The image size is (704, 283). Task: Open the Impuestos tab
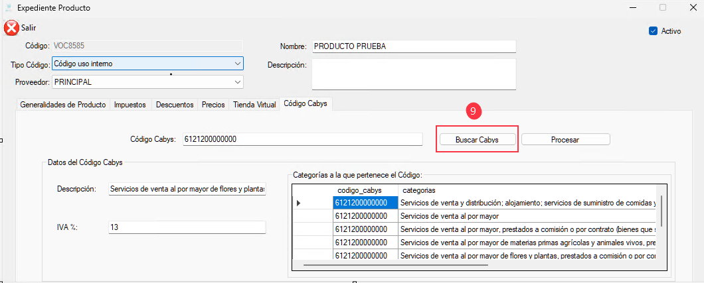[x=130, y=105]
